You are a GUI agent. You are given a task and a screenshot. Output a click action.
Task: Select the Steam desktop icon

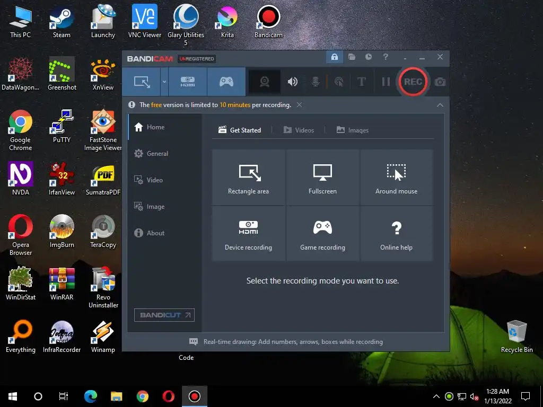tap(62, 21)
